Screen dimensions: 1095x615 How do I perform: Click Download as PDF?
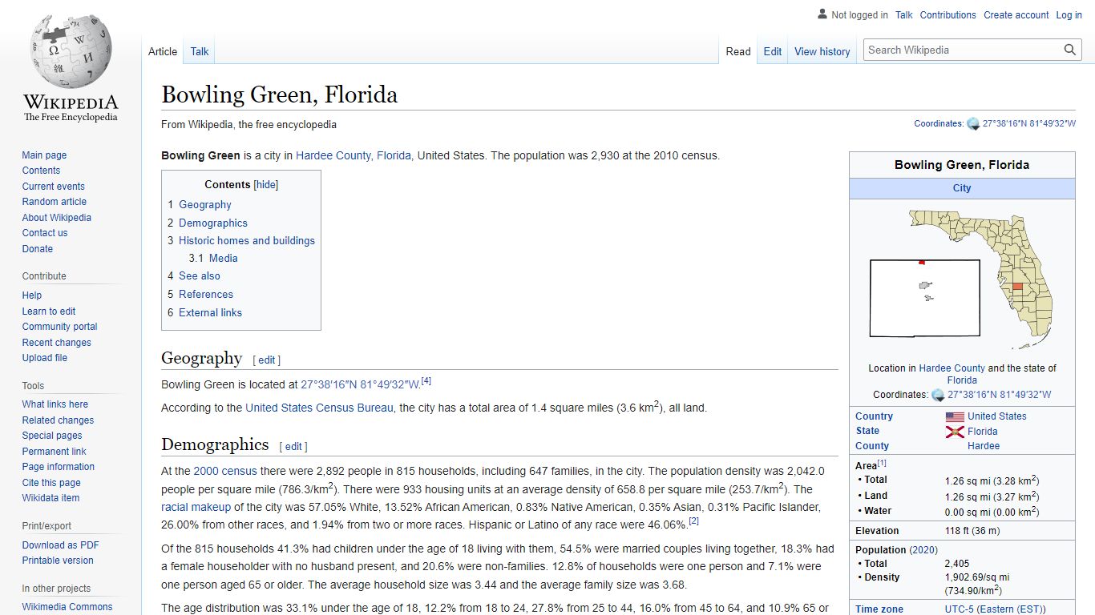[x=61, y=545]
